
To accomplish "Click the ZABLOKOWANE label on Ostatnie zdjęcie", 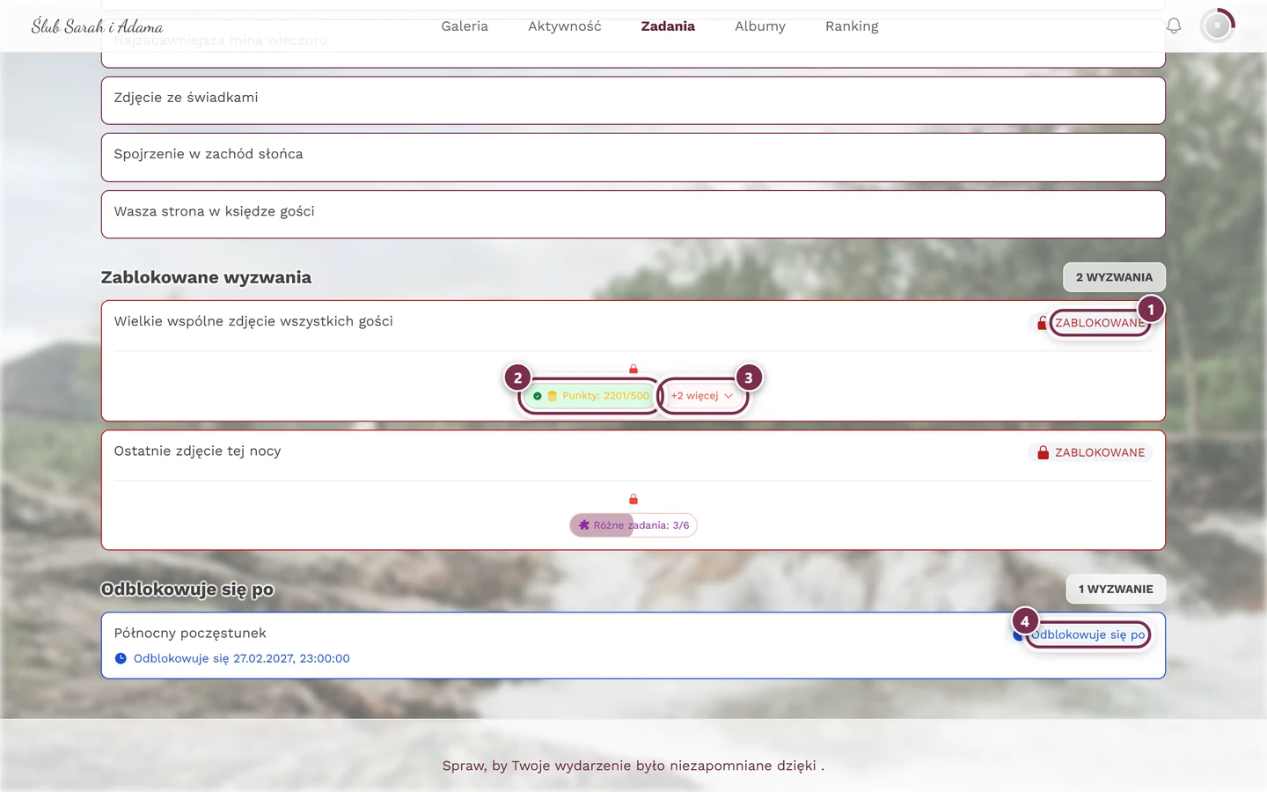I will tap(1100, 452).
